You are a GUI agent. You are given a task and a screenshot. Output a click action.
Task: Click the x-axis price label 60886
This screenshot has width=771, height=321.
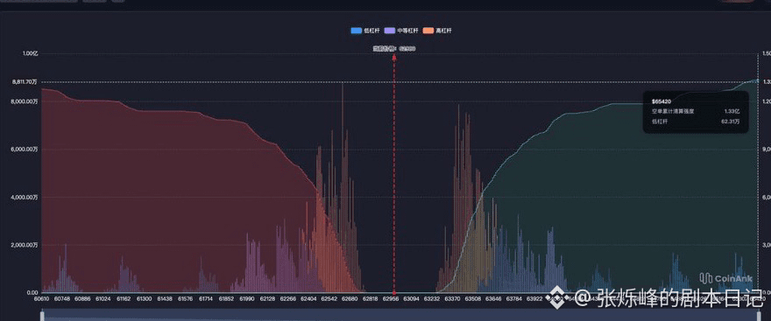point(82,299)
